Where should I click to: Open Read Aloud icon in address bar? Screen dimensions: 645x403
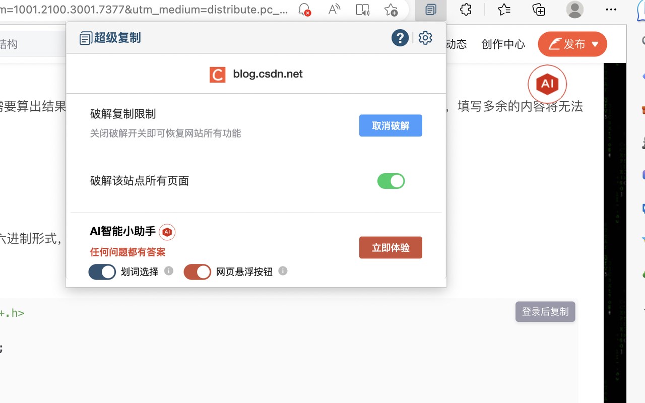pyautogui.click(x=334, y=10)
